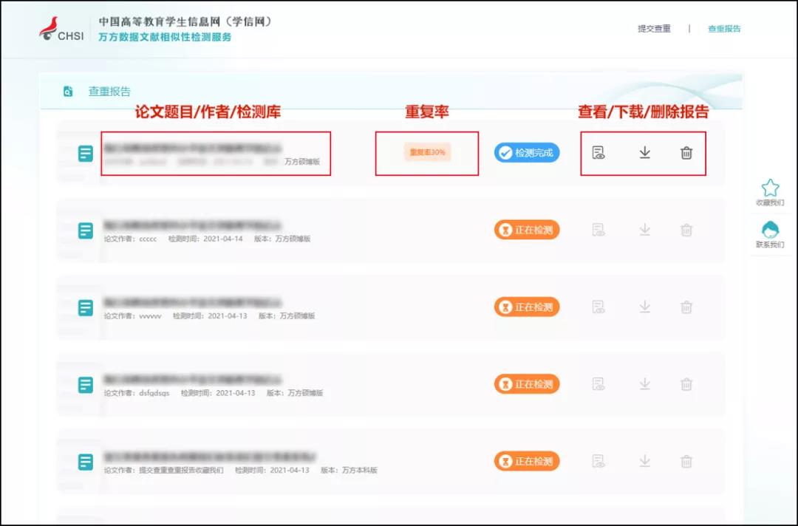Image resolution: width=798 pixels, height=526 pixels.
Task: Click the magnifier icon beside 查重报告 header
Action: (x=66, y=91)
